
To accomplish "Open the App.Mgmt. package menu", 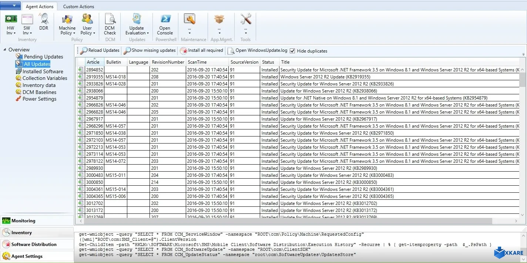I will 219,20.
